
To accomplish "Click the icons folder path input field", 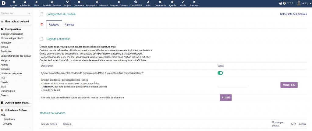I will point(232,85).
